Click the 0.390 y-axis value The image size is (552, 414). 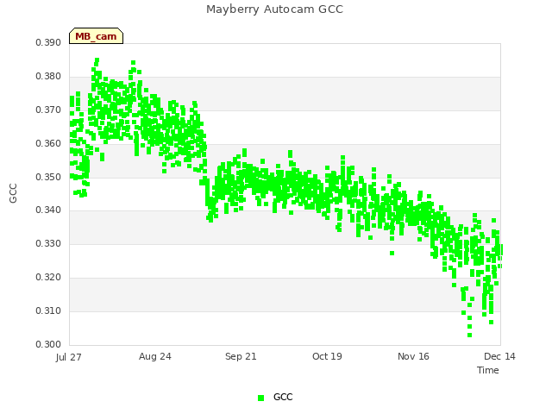[48, 42]
